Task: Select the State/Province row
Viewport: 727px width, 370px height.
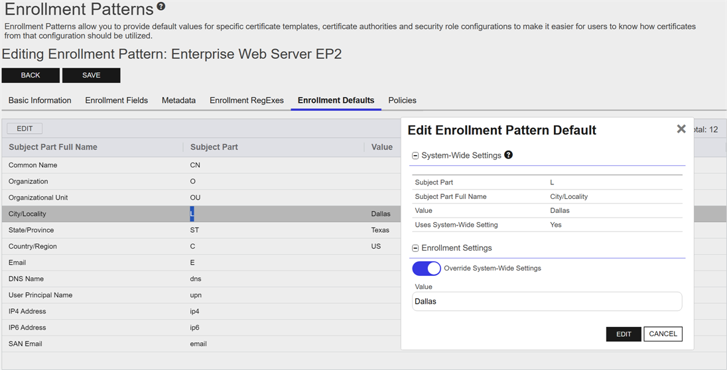Action: [x=31, y=230]
